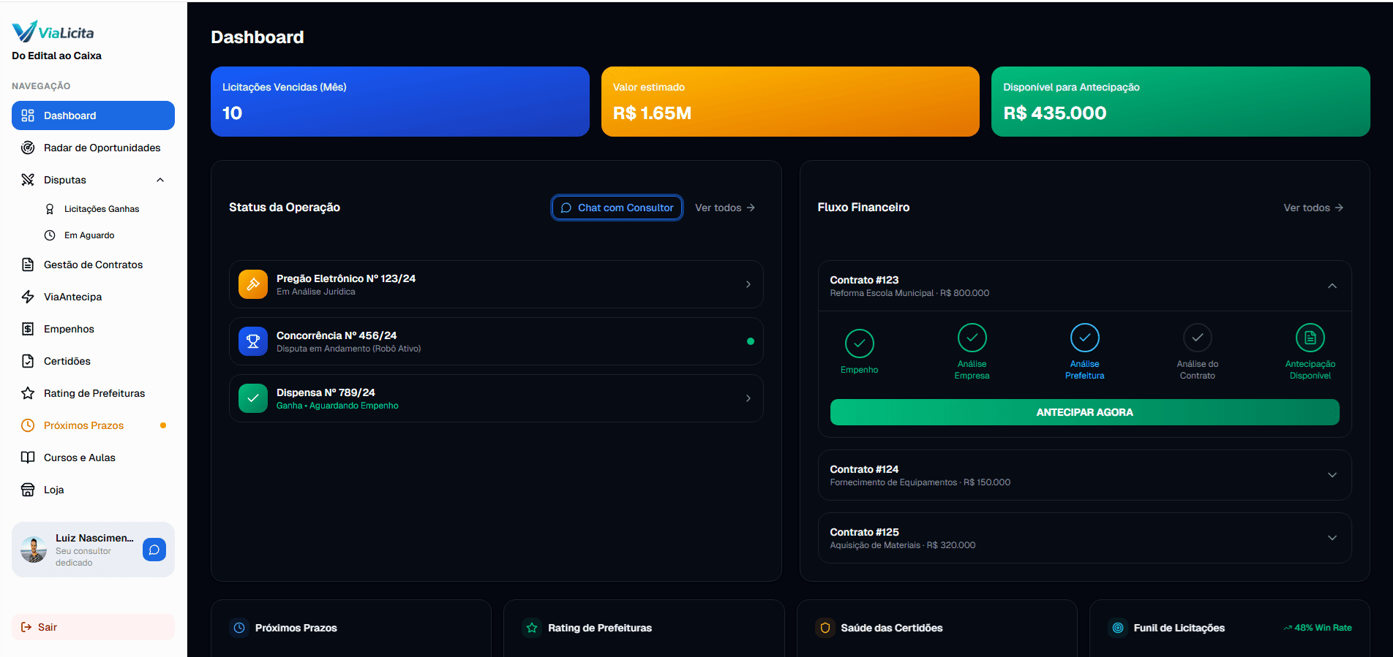Image resolution: width=1393 pixels, height=657 pixels.
Task: Open Cursos e Aulas section
Action: tap(93, 457)
